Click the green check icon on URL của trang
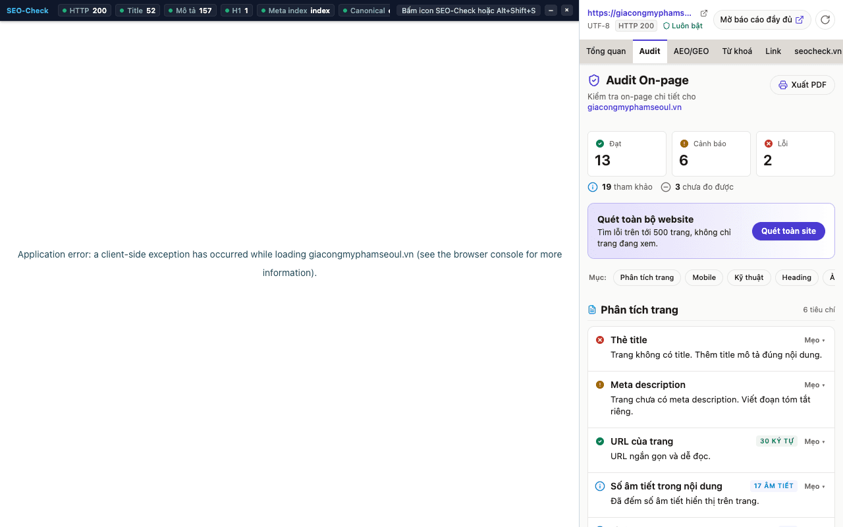The image size is (843, 527). coord(600,441)
